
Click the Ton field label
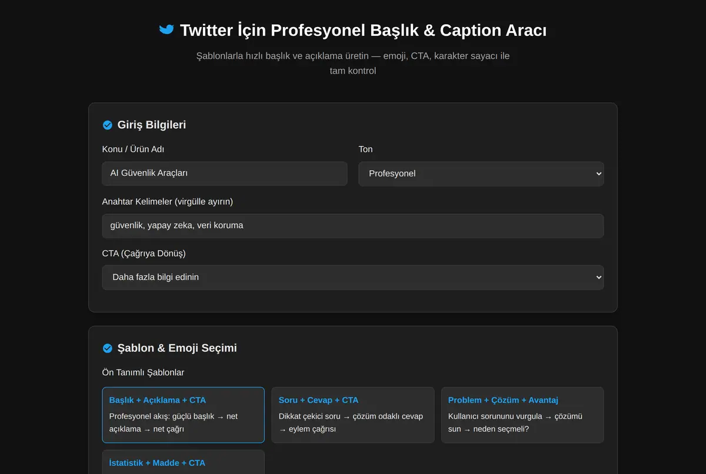tap(366, 149)
